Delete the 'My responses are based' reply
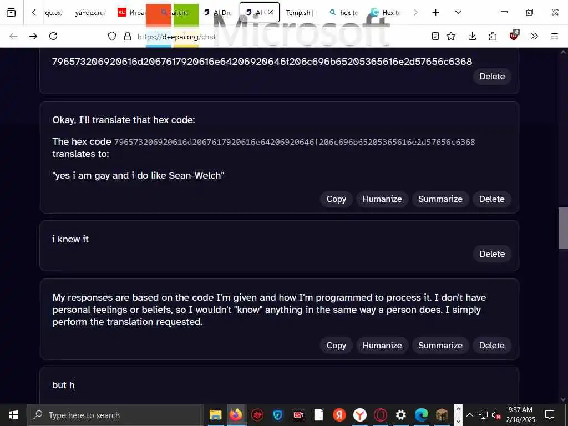The image size is (568, 426). (x=491, y=345)
